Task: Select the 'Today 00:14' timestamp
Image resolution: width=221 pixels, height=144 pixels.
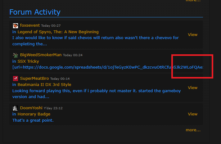Action: coord(60,79)
